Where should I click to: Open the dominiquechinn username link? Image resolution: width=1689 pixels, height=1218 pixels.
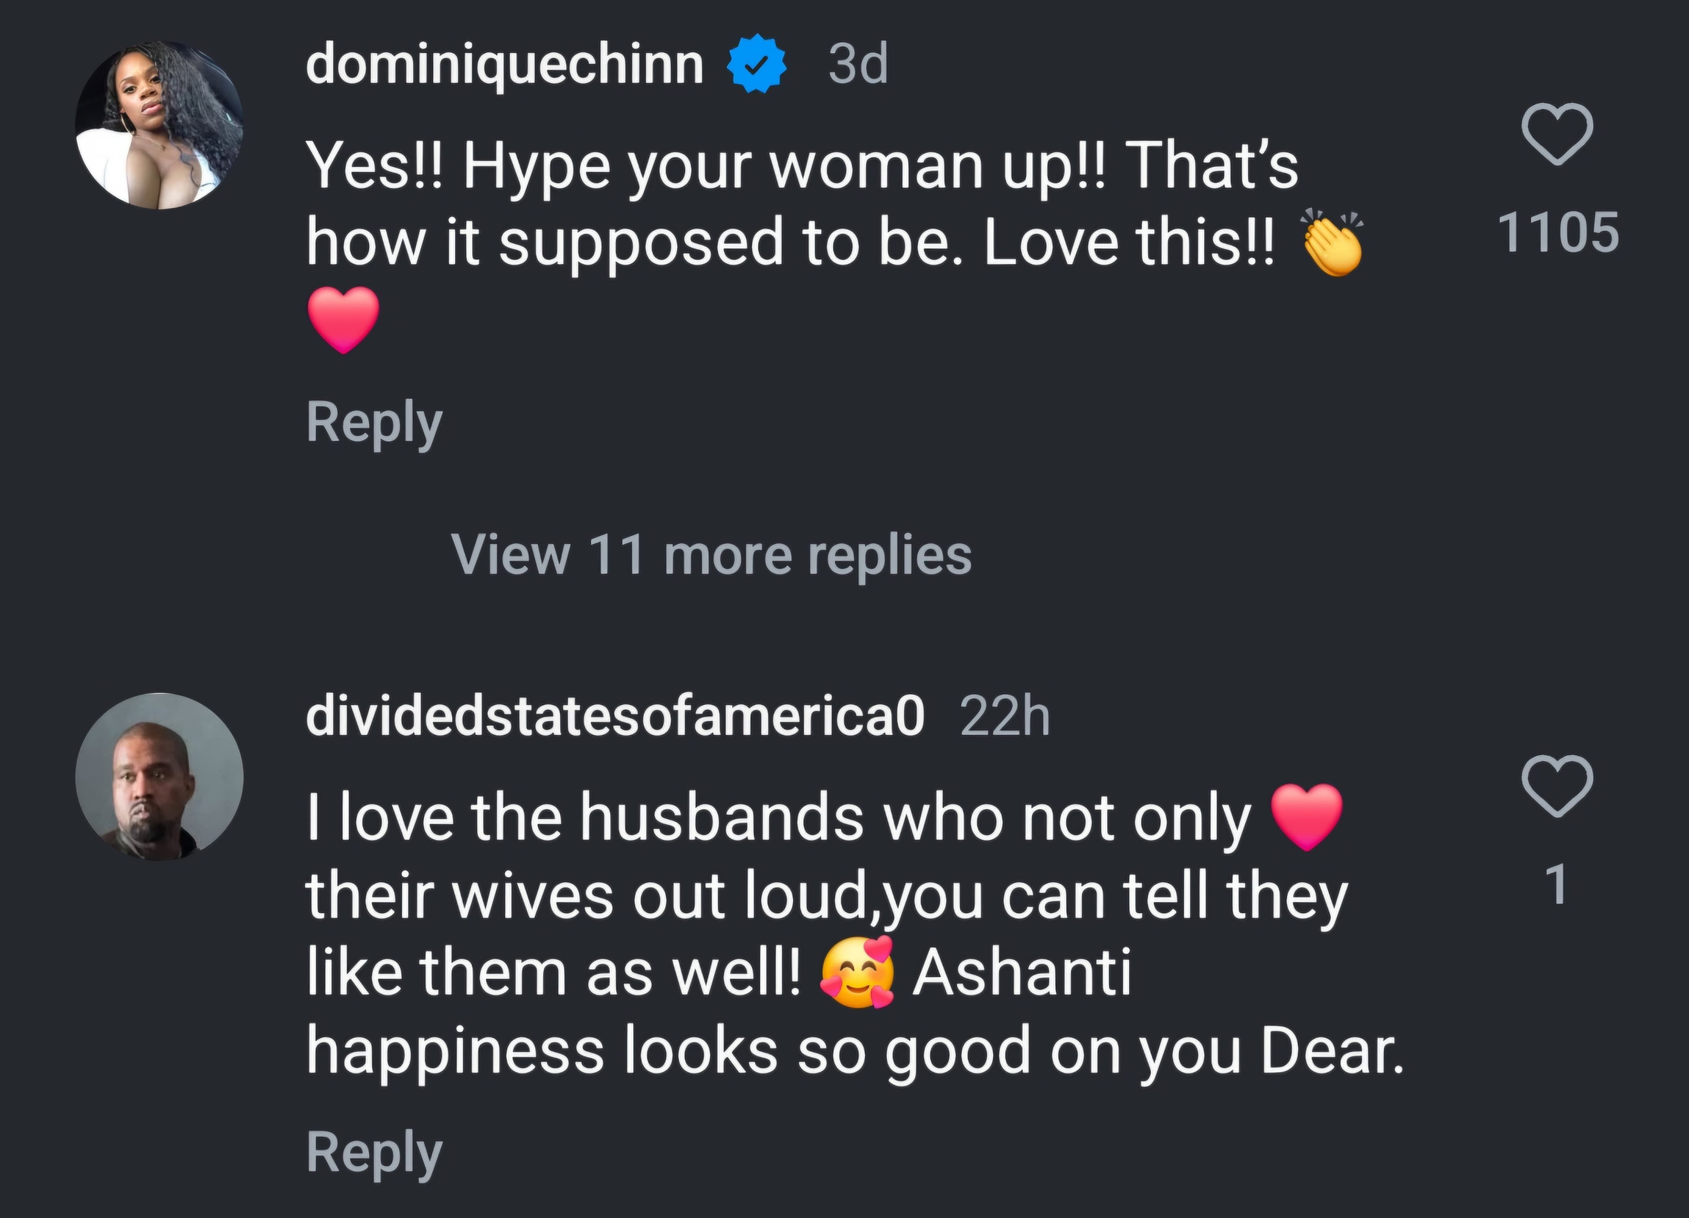(504, 64)
